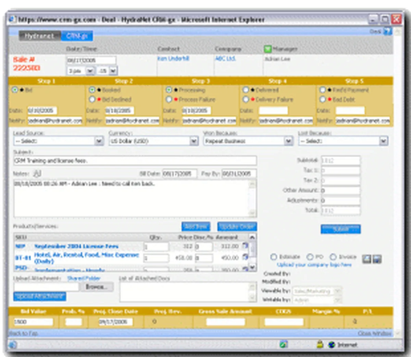Click the Subject input field
Image resolution: width=411 pixels, height=357 pixels.
[135, 160]
